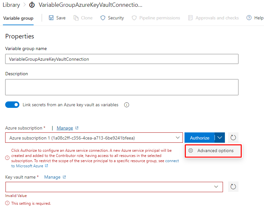Screen dimensions: 264x207
Task: Click the Variable group name field
Action: coord(122,59)
